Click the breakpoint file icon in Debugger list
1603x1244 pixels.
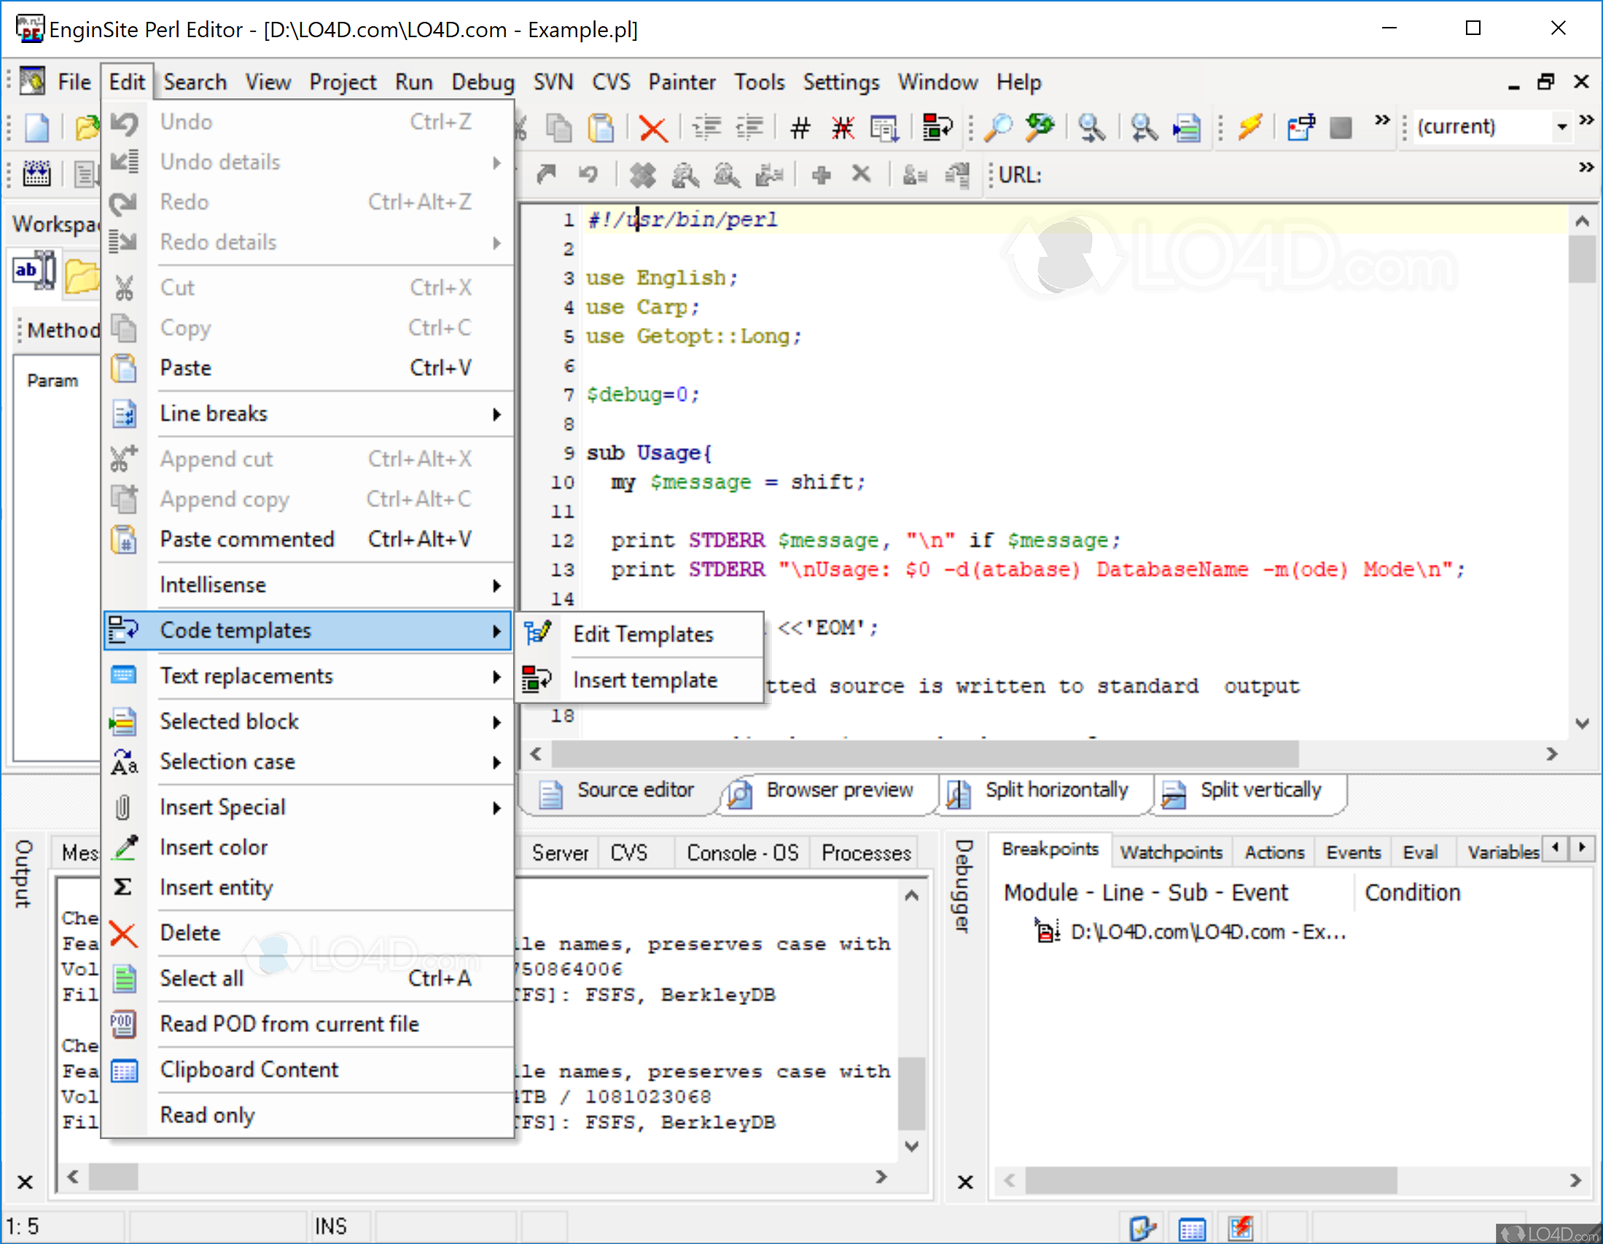(x=1047, y=931)
